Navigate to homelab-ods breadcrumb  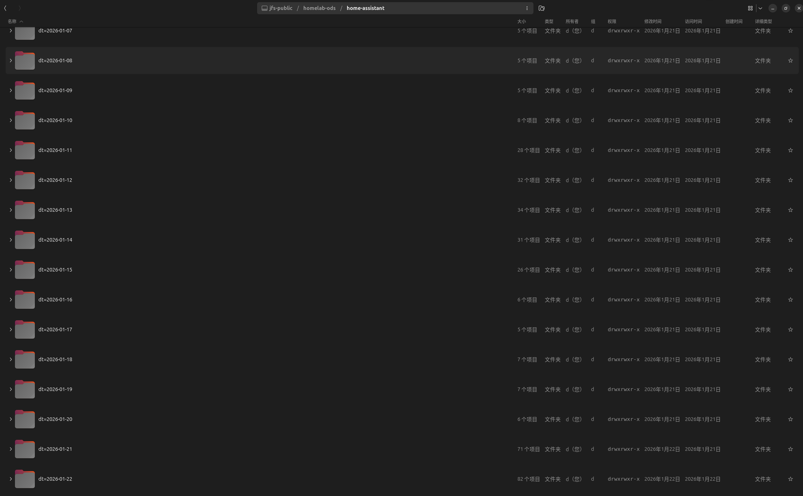319,8
